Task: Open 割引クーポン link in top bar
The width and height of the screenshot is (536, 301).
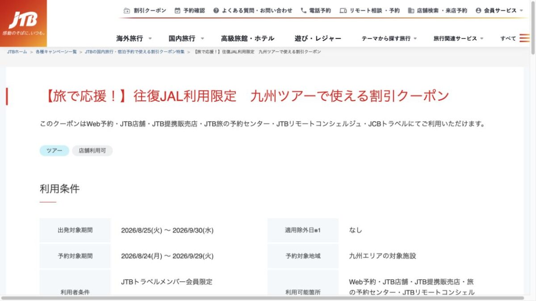Action: pos(150,10)
